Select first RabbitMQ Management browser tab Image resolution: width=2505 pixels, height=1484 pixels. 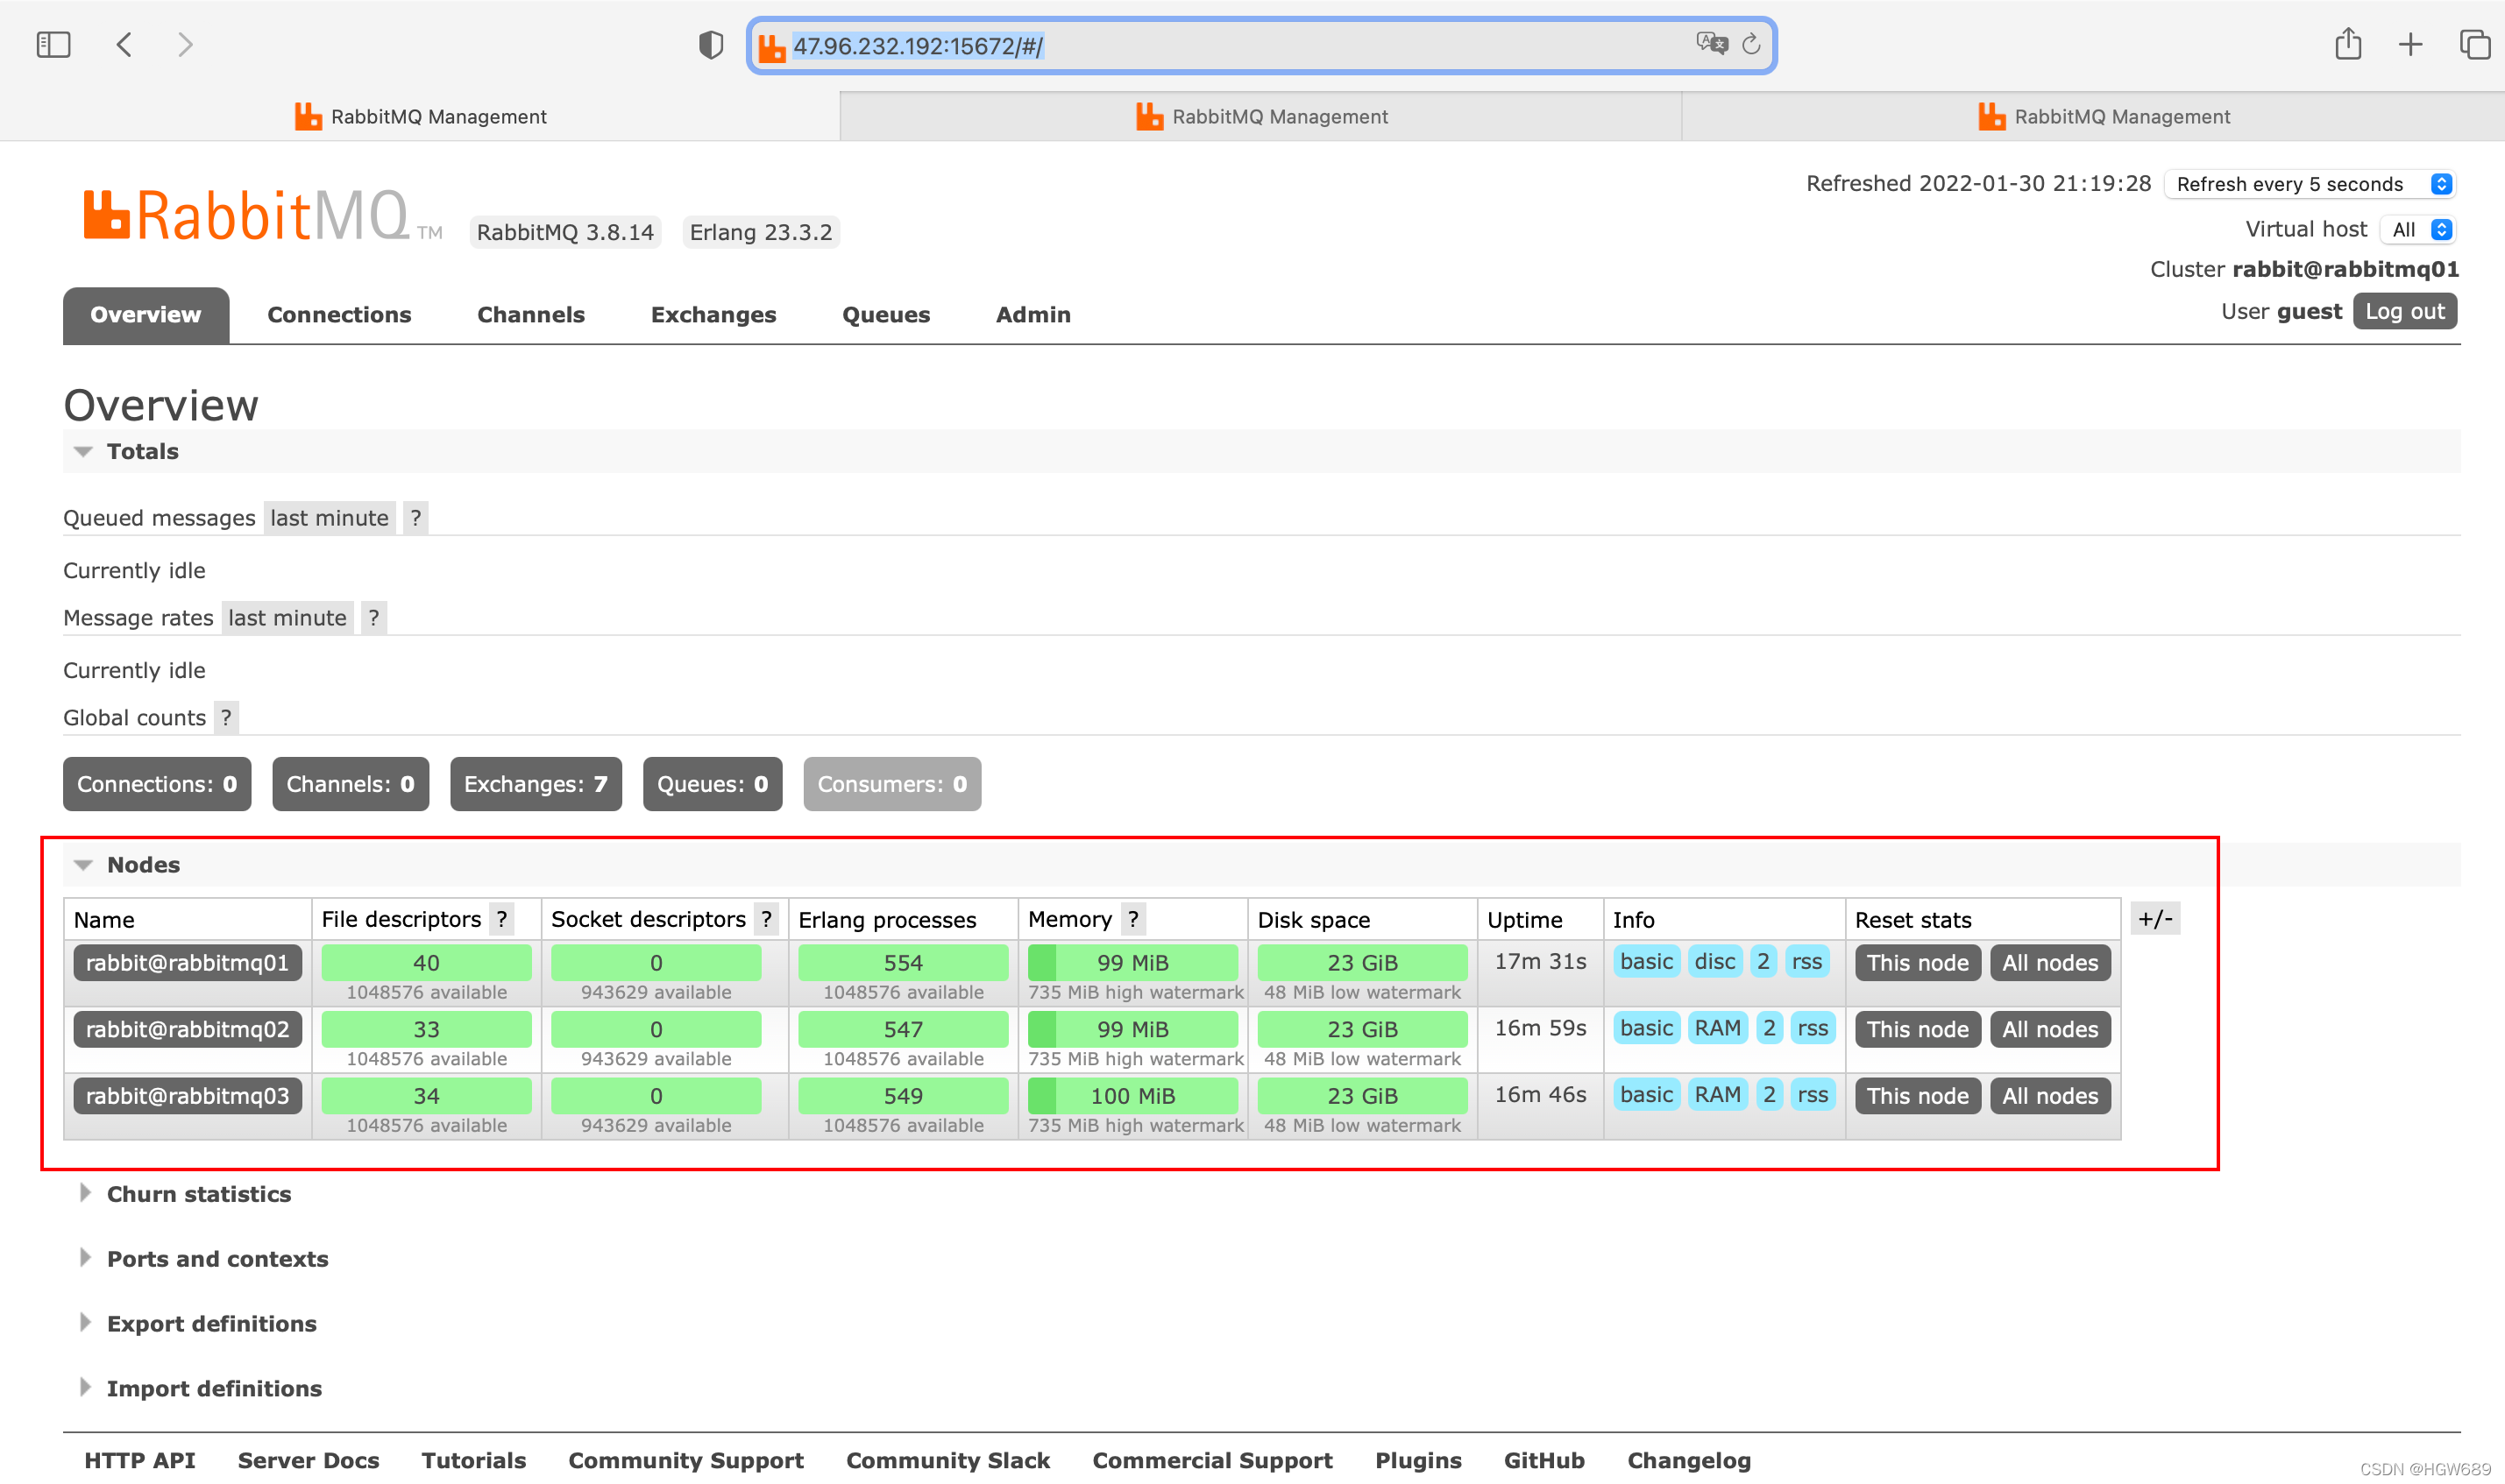pos(420,116)
